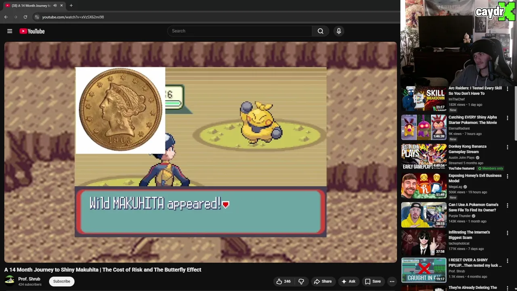The width and height of the screenshot is (517, 291).
Task: Open MegaLag channel name
Action: (x=455, y=187)
